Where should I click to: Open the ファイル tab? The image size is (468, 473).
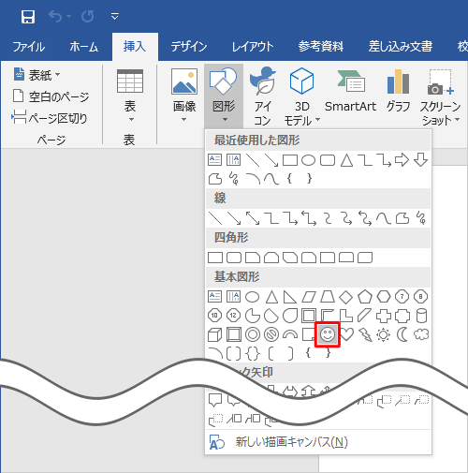pyautogui.click(x=29, y=47)
